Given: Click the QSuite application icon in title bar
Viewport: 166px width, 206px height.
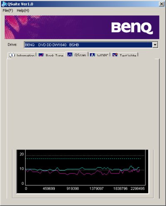Looking at the screenshot, I should (x=4, y=4).
